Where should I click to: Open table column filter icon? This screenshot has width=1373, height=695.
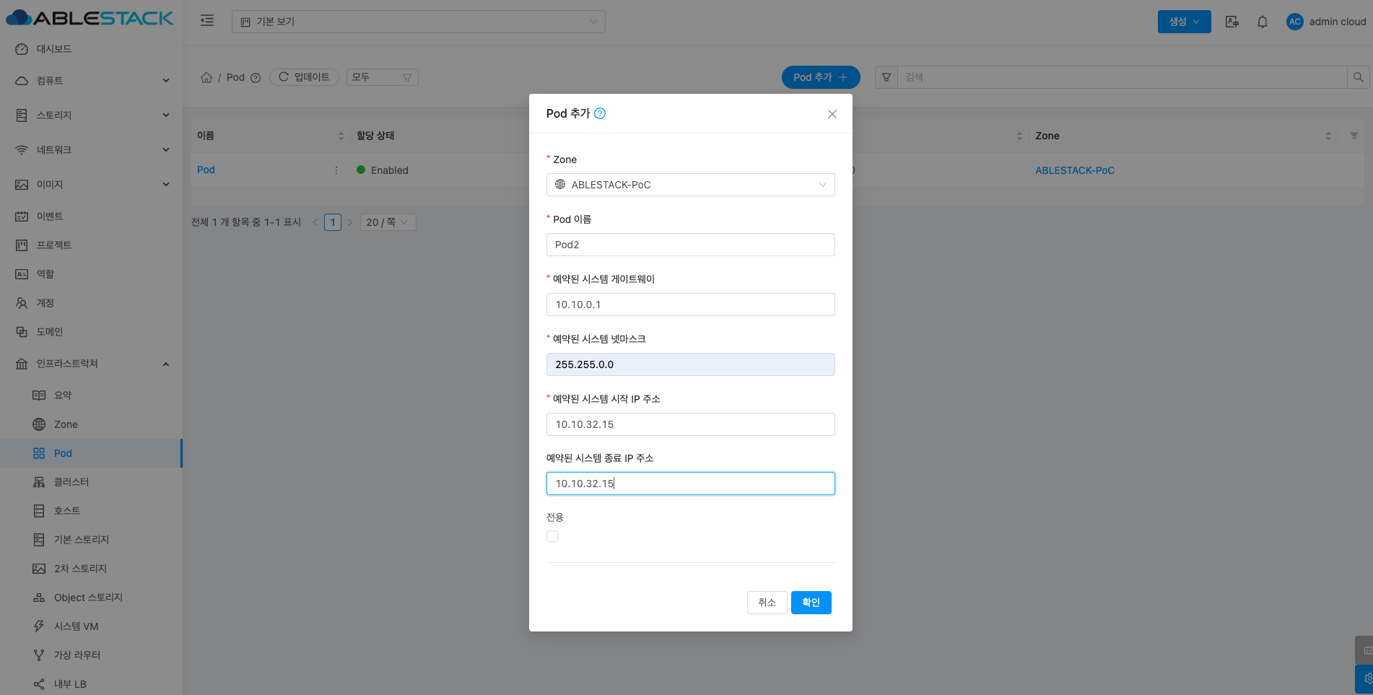1354,136
